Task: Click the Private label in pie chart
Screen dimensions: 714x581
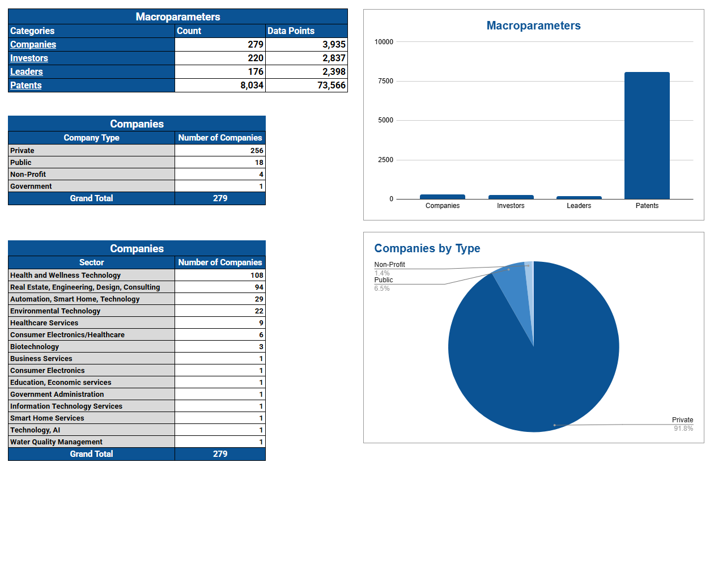Action: [682, 420]
